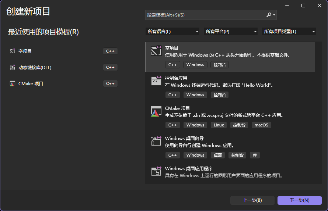The height and width of the screenshot is (211, 328).
Task: Open the 所有语言(L) dropdown
Action: [172, 32]
